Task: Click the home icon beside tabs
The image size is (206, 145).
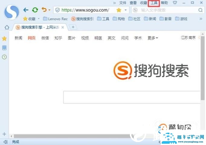Action: 7,27
